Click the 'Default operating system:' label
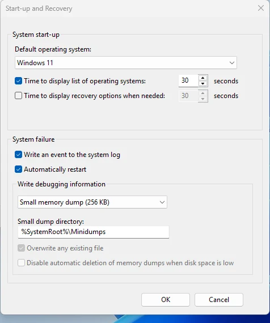Viewport: 270px width, 323px height. tap(53, 49)
